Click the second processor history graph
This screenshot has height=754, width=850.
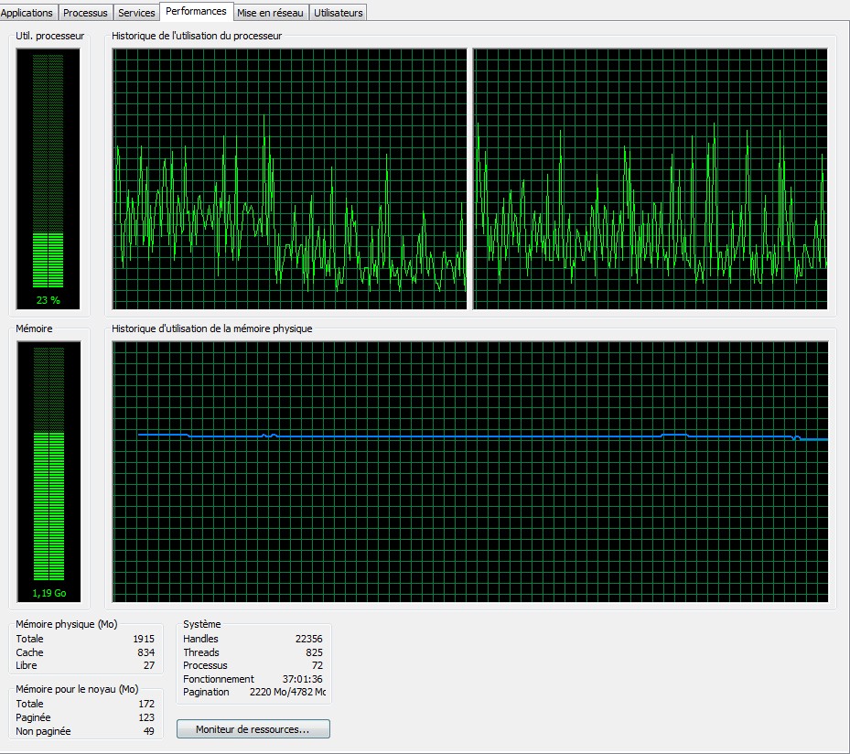(651, 178)
